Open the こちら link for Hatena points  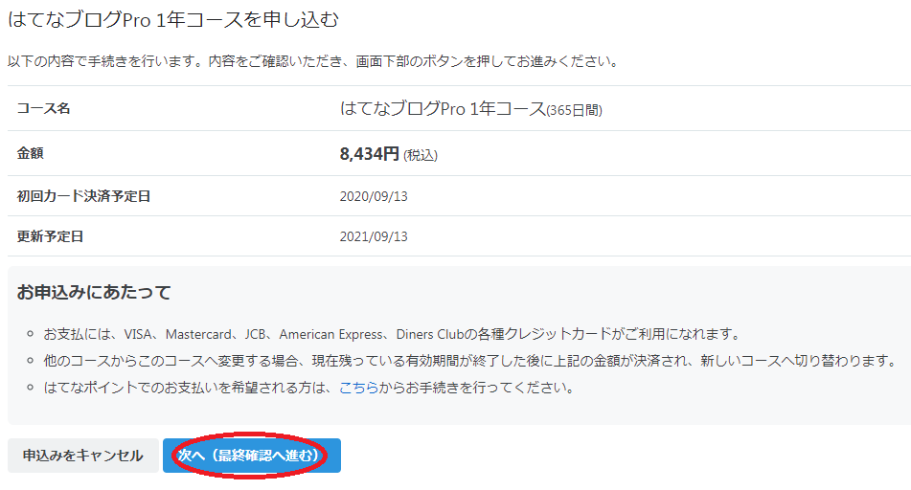coord(358,388)
